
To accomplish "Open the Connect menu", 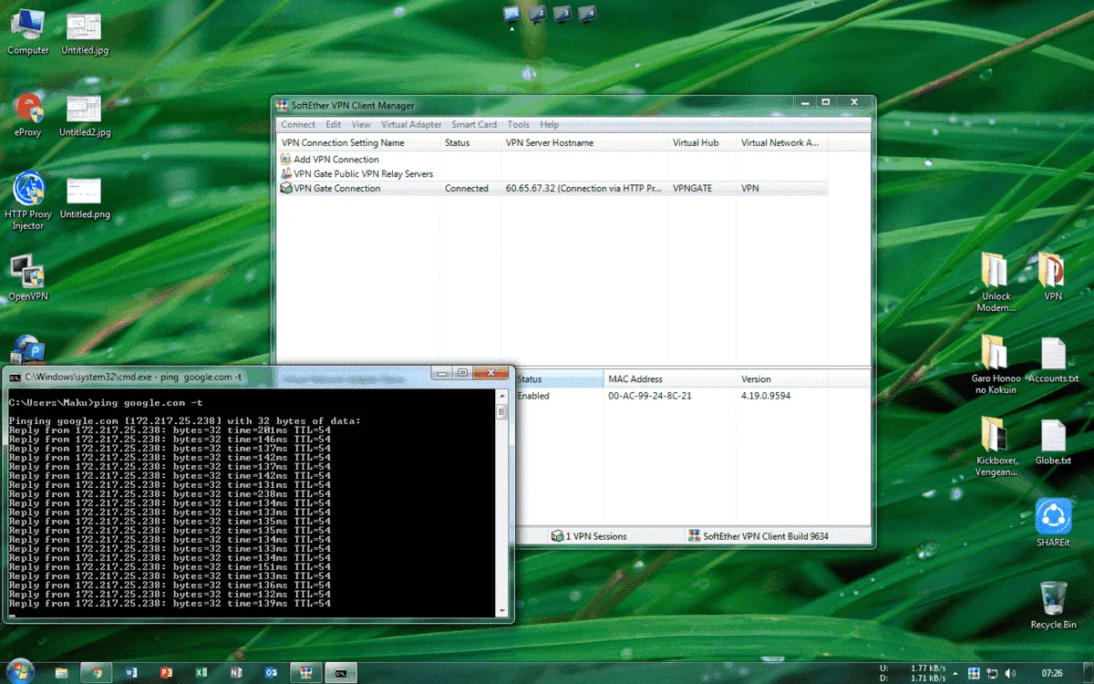I will click(298, 124).
